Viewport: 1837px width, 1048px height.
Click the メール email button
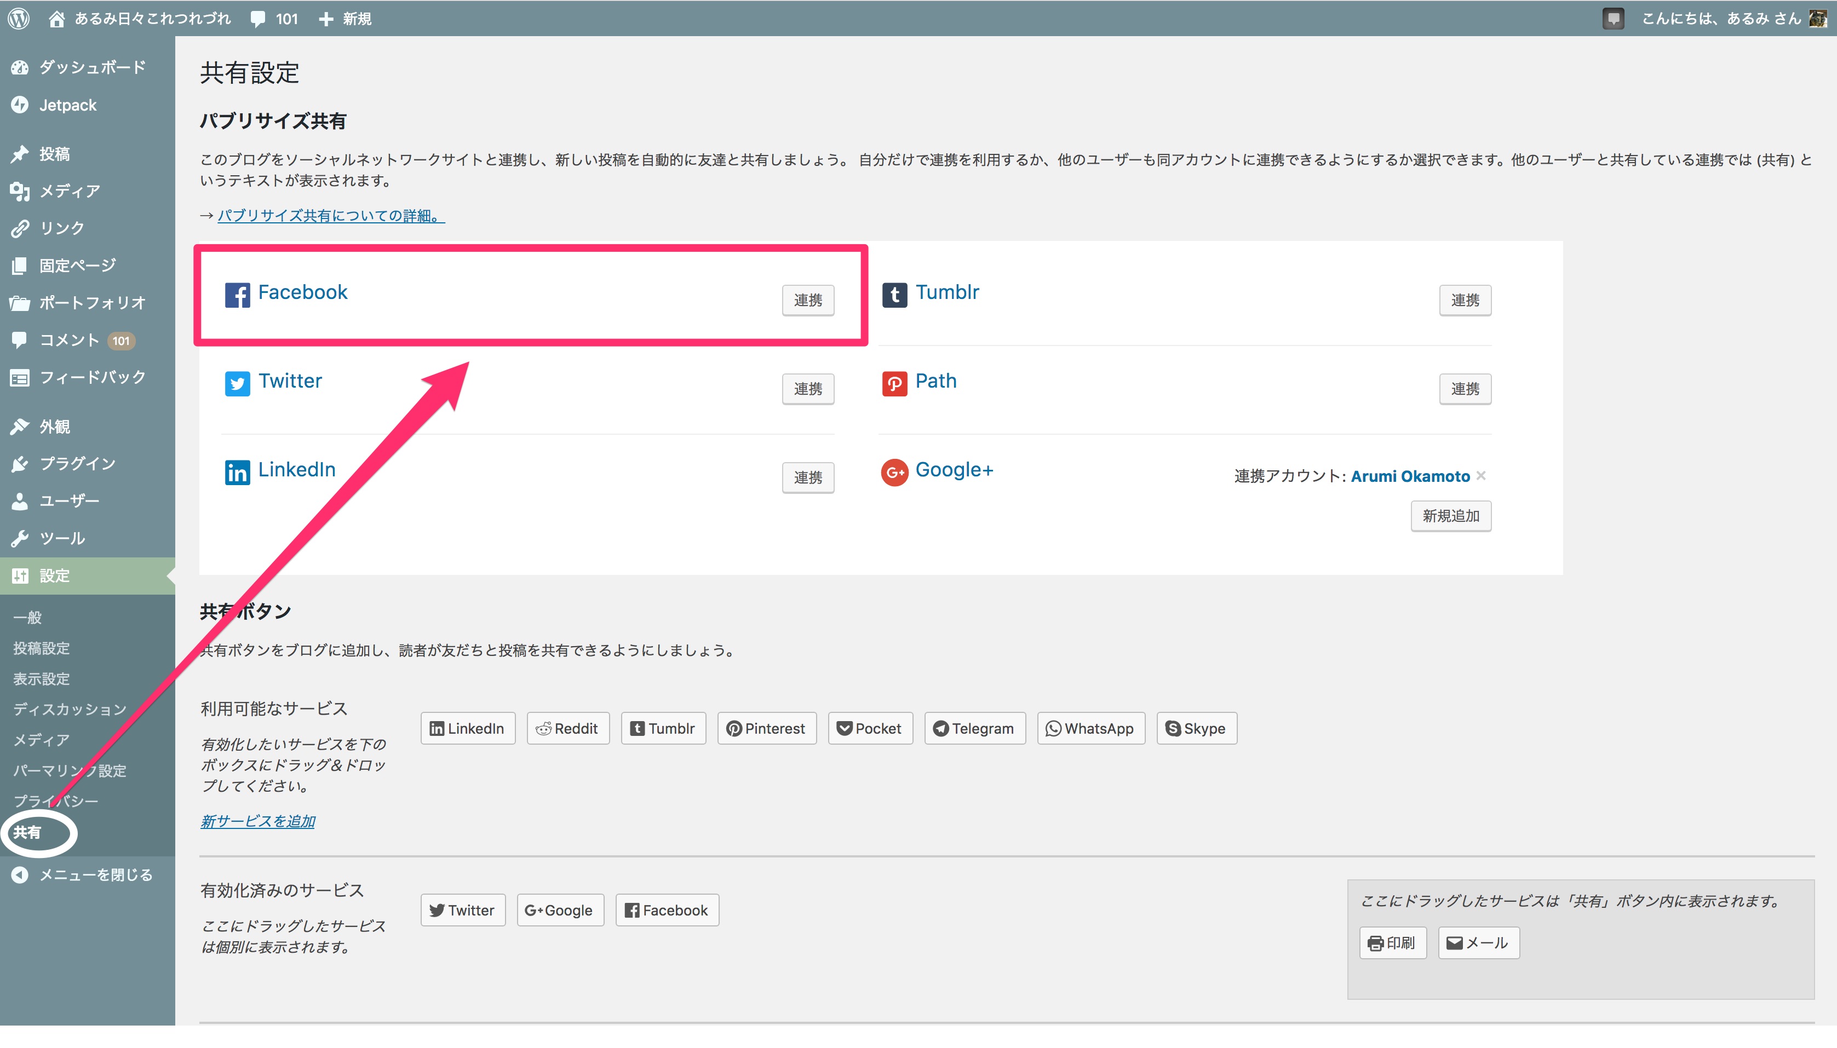tap(1478, 943)
